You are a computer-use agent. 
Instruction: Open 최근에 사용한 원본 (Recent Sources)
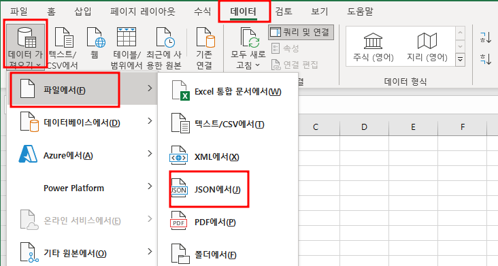tap(164, 48)
